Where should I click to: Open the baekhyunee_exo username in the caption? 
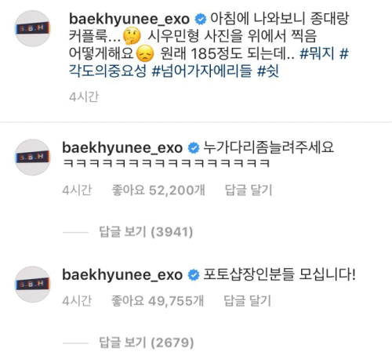[x=129, y=19]
